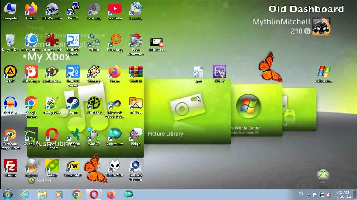
Task: Select the WinSCP shortcut icon
Action: click(94, 137)
